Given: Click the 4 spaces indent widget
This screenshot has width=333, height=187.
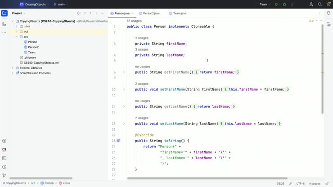Looking at the screenshot, I should 315,183.
